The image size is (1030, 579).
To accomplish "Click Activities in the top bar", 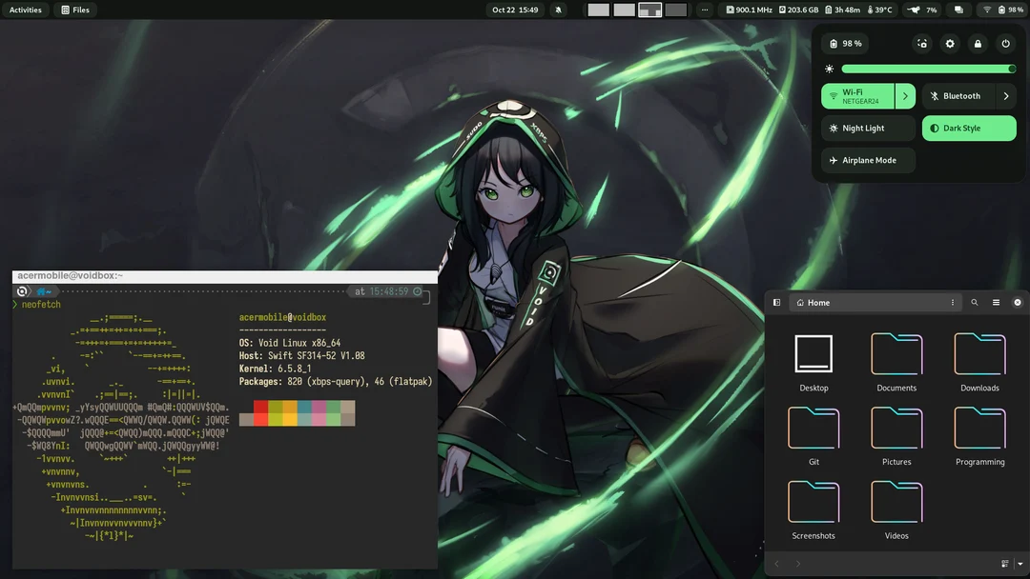I will (25, 10).
